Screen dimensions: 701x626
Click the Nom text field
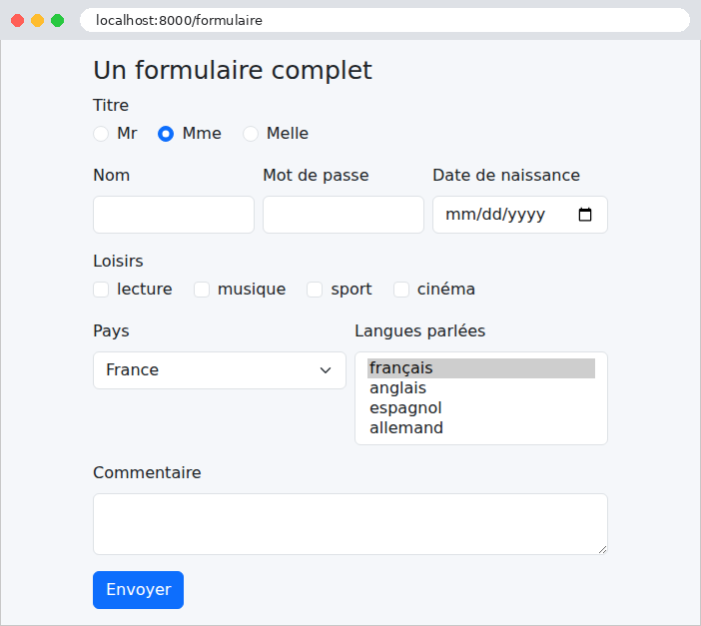pos(174,215)
